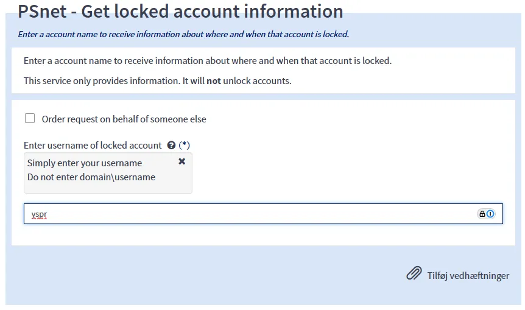
Task: Click the "Simply enter your username" hint line
Action: pyautogui.click(x=85, y=163)
